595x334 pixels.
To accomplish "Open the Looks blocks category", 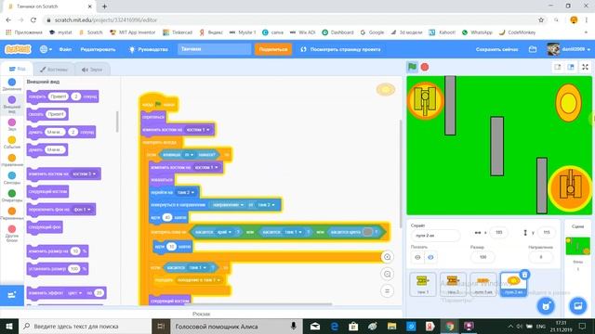I will coord(12,104).
